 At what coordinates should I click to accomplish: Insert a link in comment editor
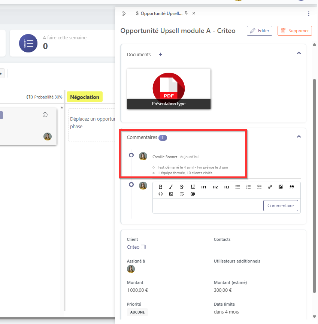pos(270,187)
